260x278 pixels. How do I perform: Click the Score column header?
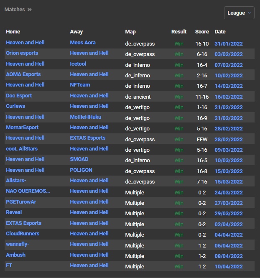202,31
